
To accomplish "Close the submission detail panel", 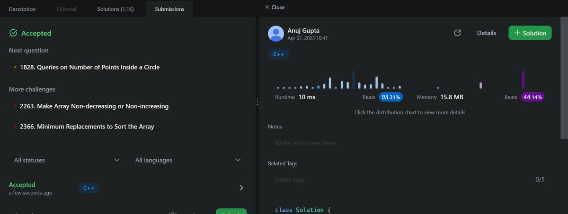I will pos(275,7).
